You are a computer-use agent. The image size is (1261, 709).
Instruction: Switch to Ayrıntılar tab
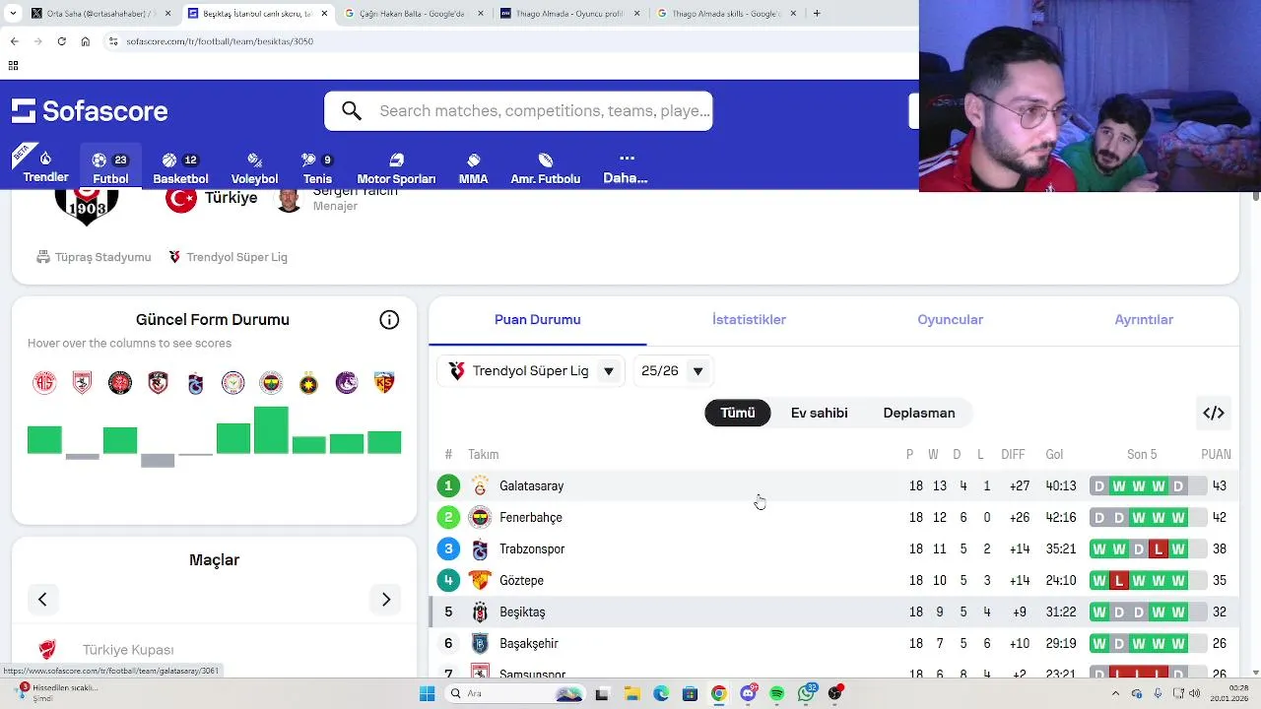(x=1144, y=320)
